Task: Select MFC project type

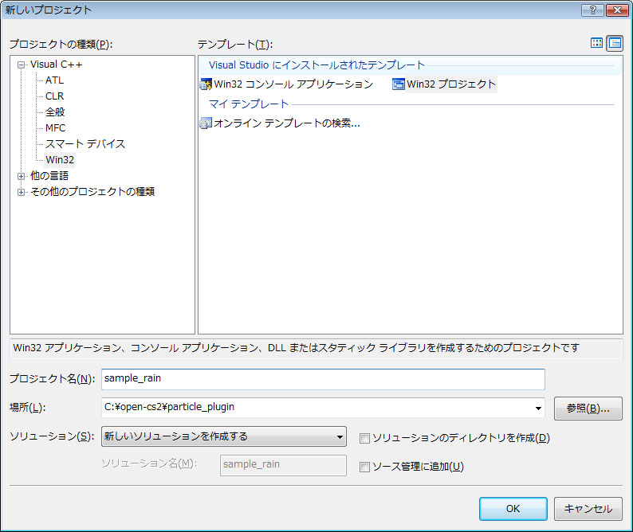Action: (x=55, y=128)
